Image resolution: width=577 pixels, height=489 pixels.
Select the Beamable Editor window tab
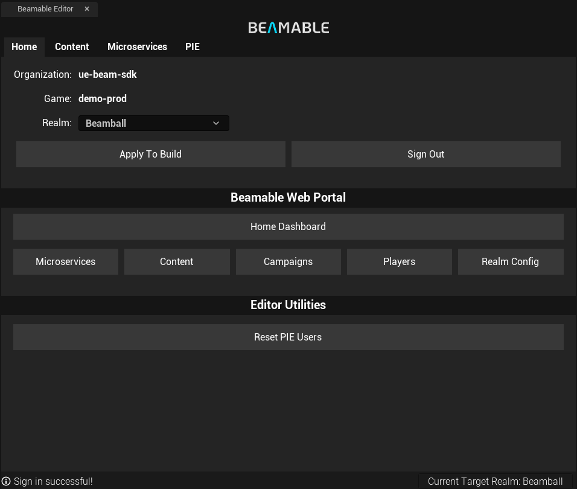tap(45, 9)
